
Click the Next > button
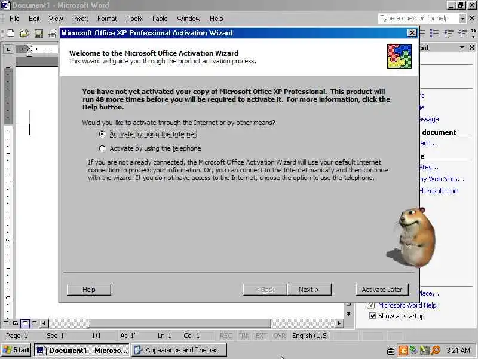309,290
